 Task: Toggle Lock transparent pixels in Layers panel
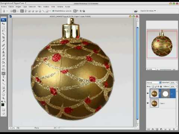click(x=153, y=86)
